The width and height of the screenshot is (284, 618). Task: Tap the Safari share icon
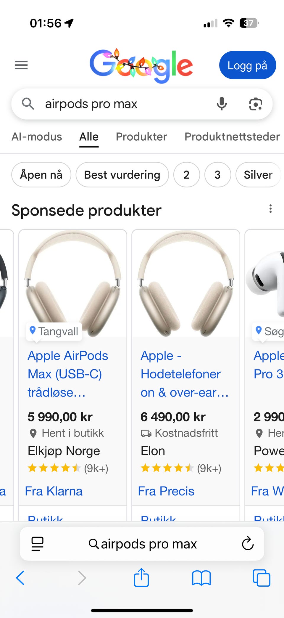pos(141,577)
